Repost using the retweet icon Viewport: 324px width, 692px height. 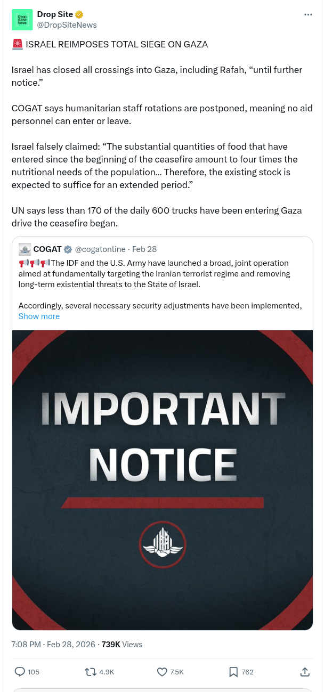(x=91, y=672)
